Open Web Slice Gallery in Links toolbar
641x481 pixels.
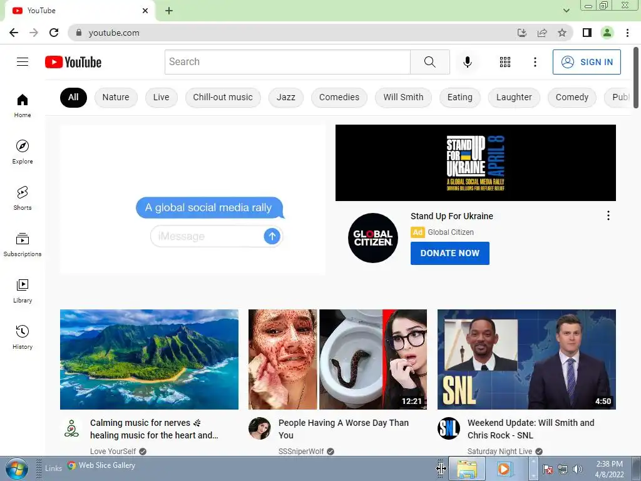tap(101, 465)
